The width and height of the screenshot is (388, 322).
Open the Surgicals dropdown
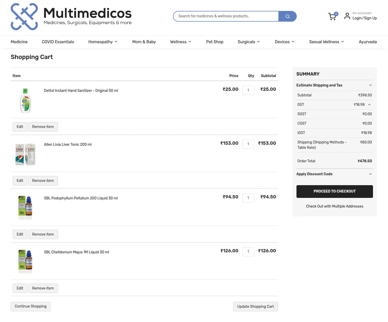pyautogui.click(x=248, y=42)
